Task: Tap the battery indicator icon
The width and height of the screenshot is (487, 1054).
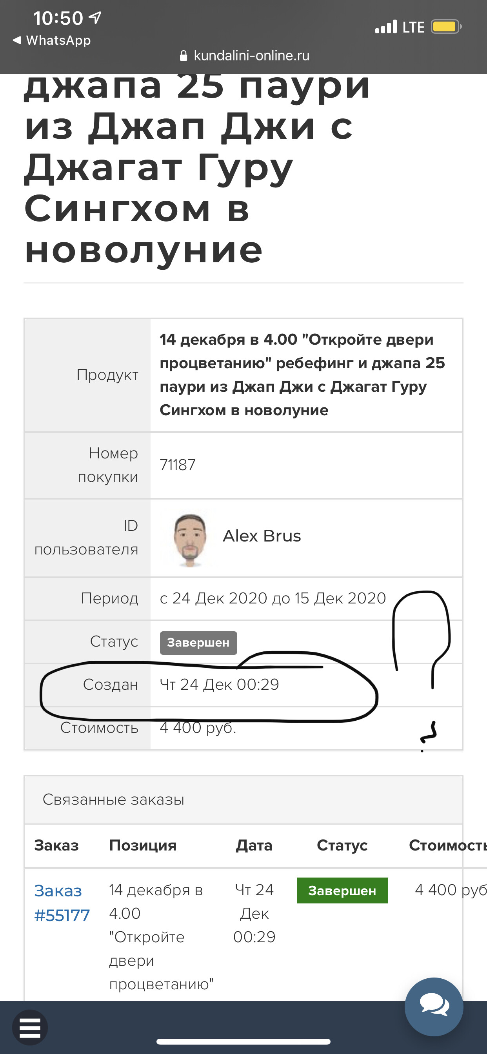Action: click(x=445, y=27)
